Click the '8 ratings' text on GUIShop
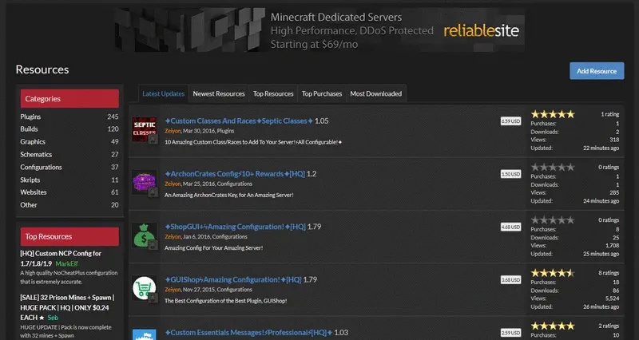The height and width of the screenshot is (340, 639). point(609,273)
